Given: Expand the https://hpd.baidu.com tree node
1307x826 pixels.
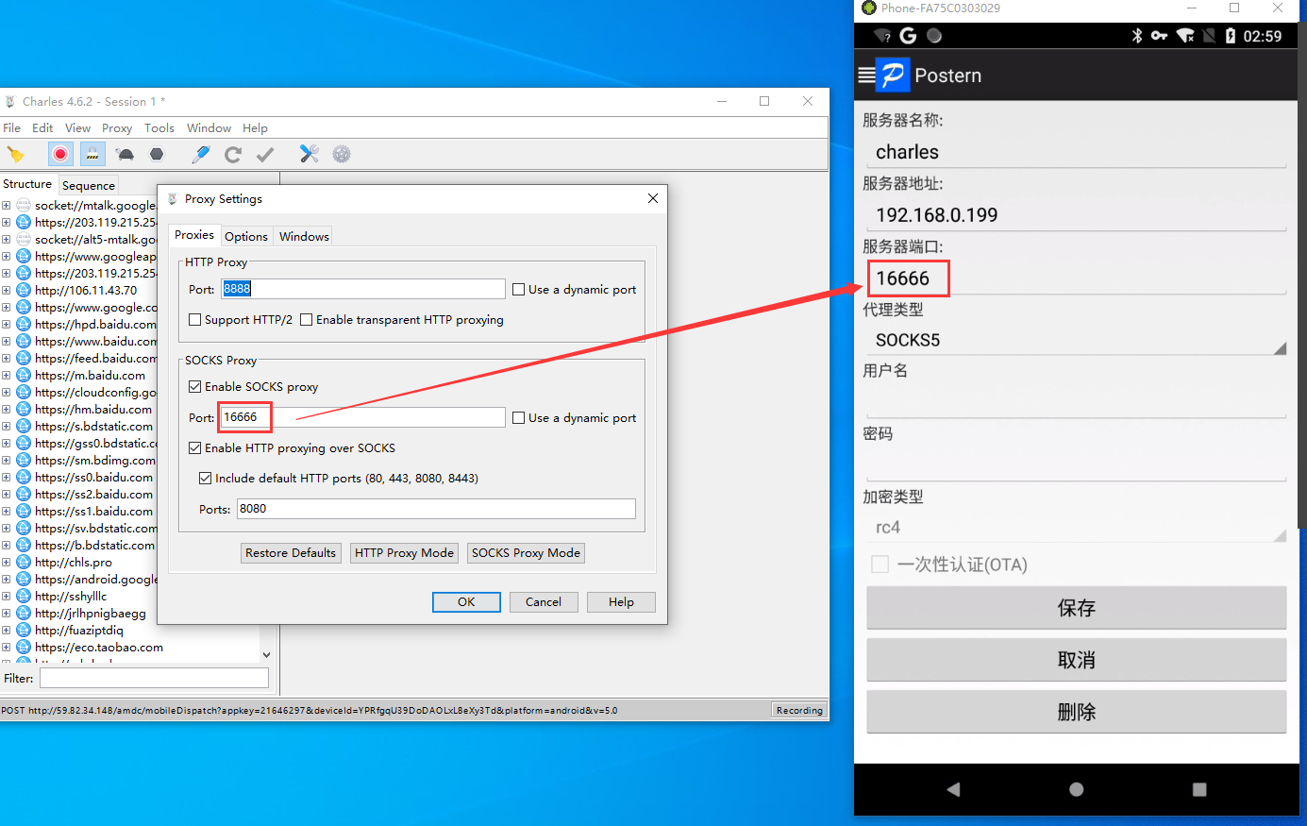Looking at the screenshot, I should (x=7, y=324).
